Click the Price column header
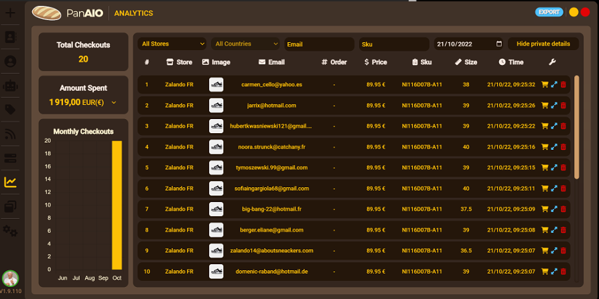The width and height of the screenshot is (599, 299). (376, 62)
